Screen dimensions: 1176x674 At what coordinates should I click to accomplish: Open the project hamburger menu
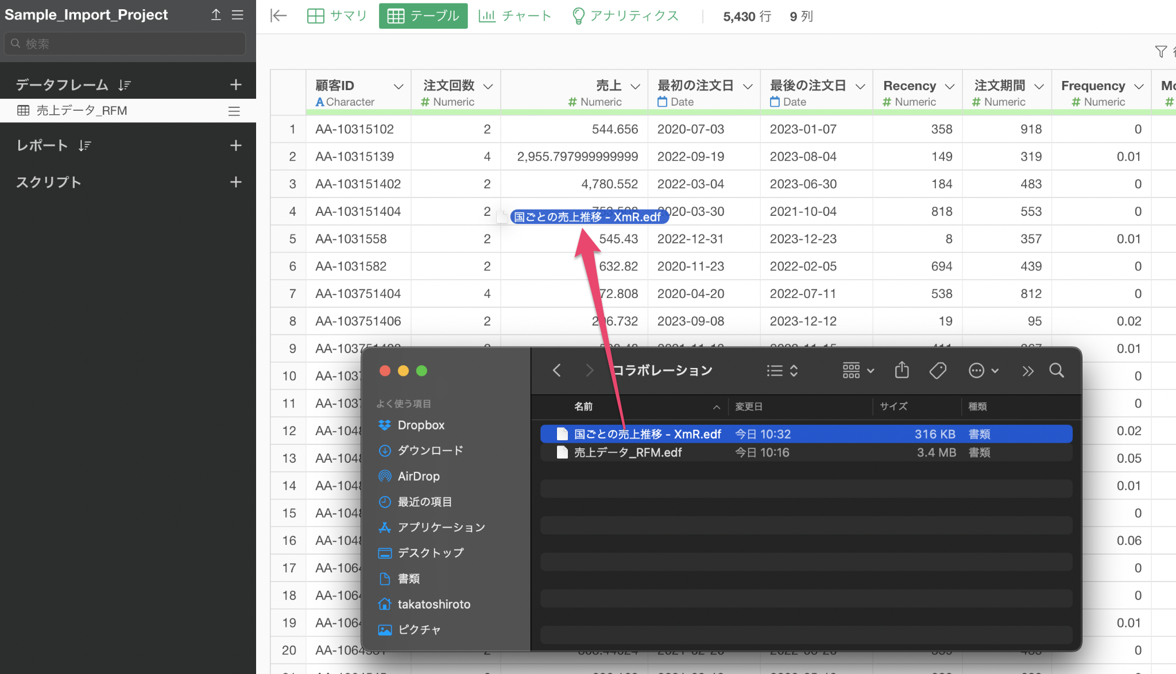(238, 15)
